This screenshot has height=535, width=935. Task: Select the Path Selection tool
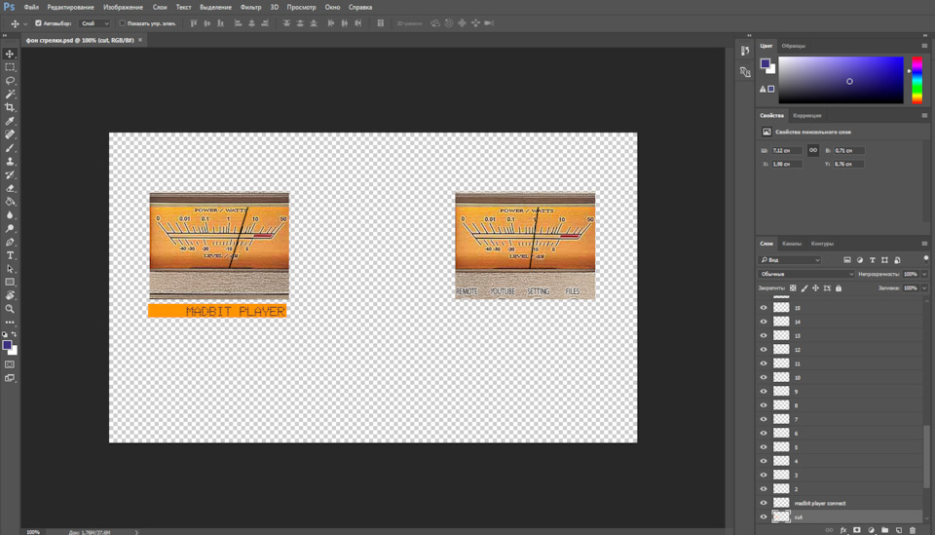click(x=10, y=269)
